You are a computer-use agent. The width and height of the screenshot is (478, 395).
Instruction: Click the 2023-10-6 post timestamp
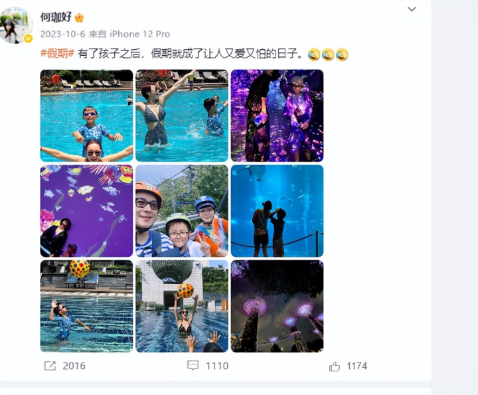coord(62,34)
